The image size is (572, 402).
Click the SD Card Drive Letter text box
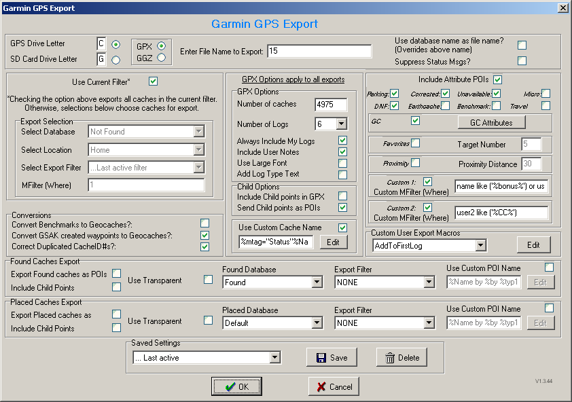click(x=101, y=59)
